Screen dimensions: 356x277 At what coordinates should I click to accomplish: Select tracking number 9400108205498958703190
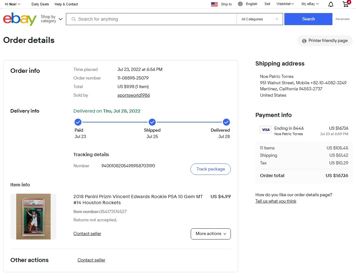128,166
